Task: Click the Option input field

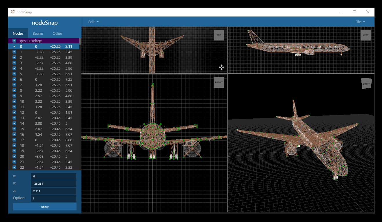Action: click(x=53, y=198)
